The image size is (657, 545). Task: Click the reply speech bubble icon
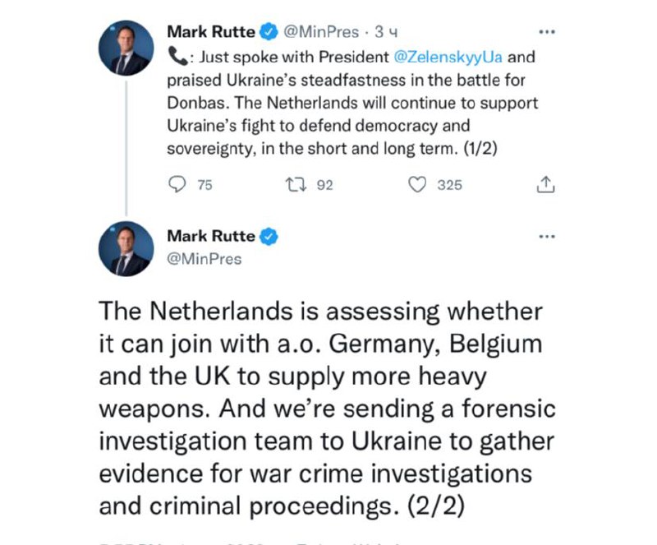(x=177, y=185)
